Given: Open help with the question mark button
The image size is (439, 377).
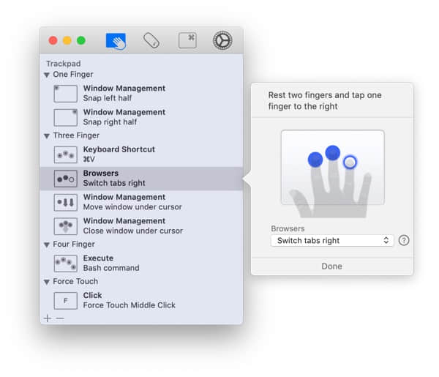Looking at the screenshot, I should pyautogui.click(x=404, y=240).
